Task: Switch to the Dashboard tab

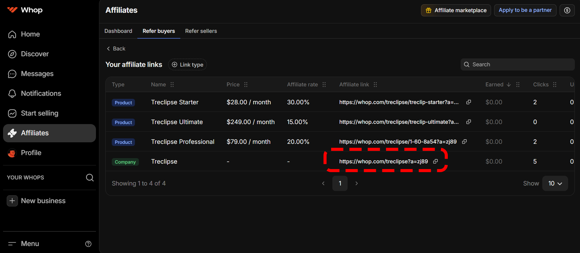Action: (x=118, y=31)
